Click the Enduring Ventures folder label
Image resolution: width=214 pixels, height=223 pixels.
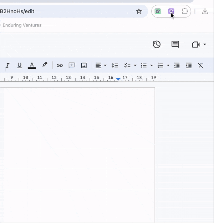pos(22,25)
